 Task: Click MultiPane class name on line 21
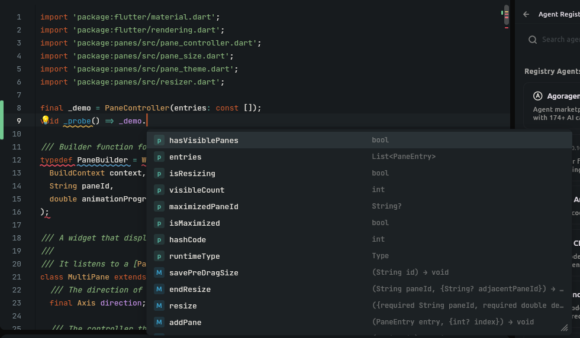click(x=88, y=277)
